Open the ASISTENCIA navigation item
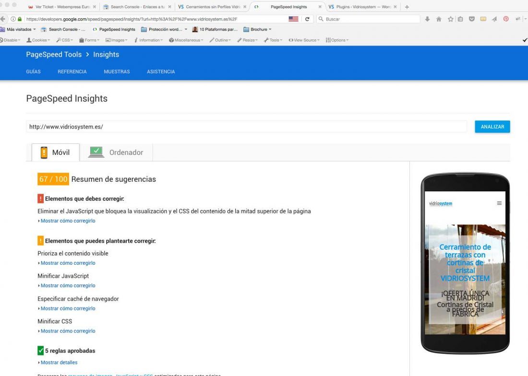 click(x=161, y=71)
